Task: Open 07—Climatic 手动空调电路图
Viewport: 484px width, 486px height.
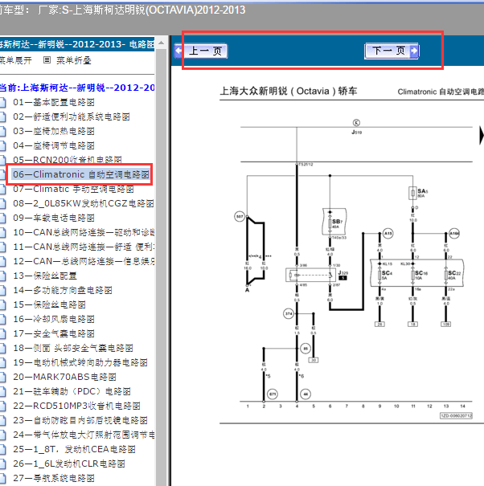Action: 73,189
